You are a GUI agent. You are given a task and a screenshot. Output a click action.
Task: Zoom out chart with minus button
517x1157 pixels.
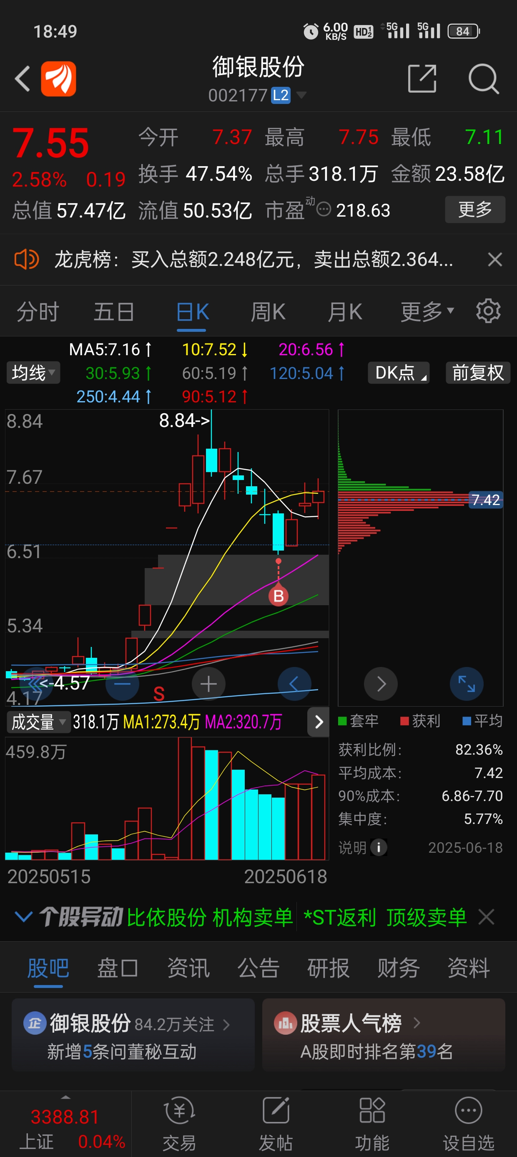tap(122, 684)
